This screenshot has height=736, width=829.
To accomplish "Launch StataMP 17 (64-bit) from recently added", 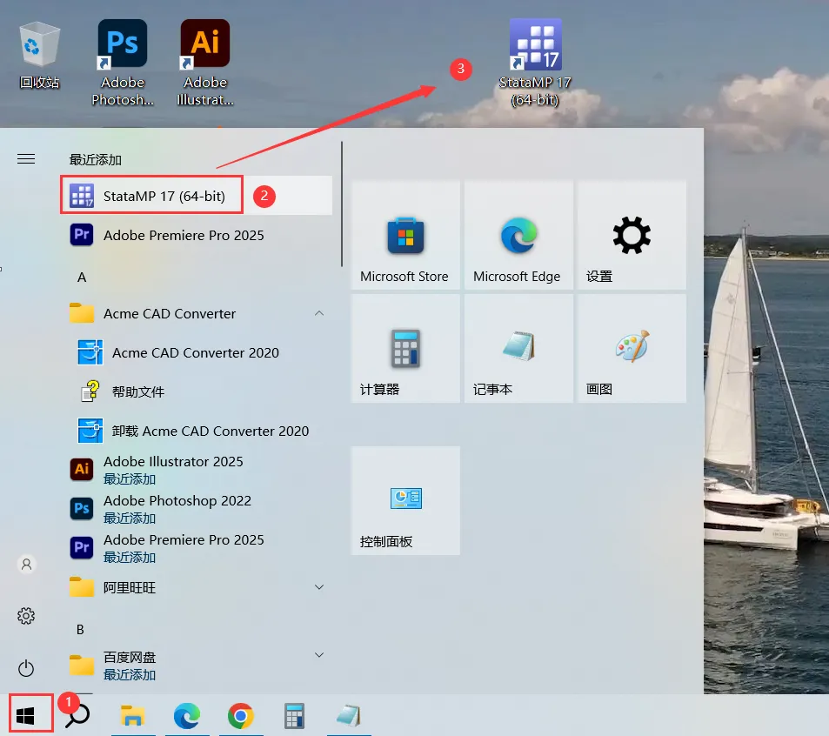I will tap(197, 196).
